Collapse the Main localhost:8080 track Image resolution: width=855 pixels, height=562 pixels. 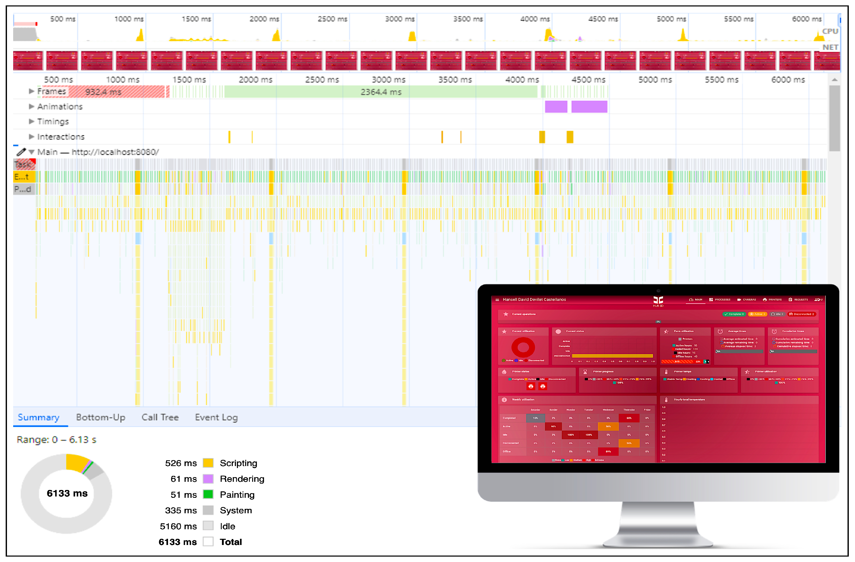click(31, 152)
